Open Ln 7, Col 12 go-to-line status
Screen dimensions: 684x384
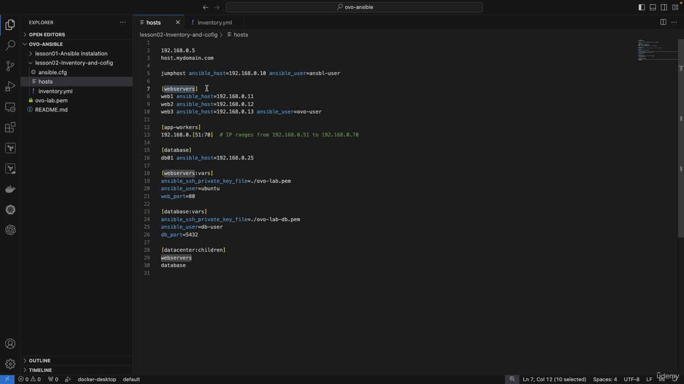pos(554,379)
